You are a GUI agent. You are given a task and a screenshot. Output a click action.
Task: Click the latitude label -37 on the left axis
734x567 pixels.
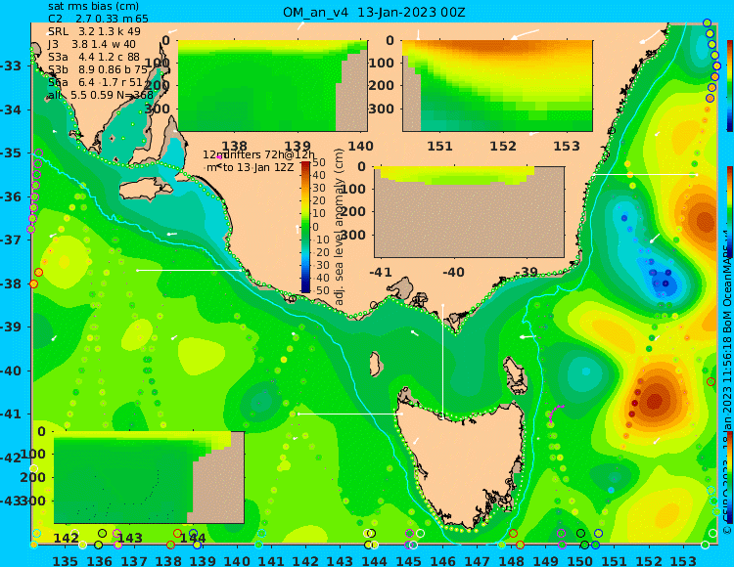pyautogui.click(x=11, y=240)
